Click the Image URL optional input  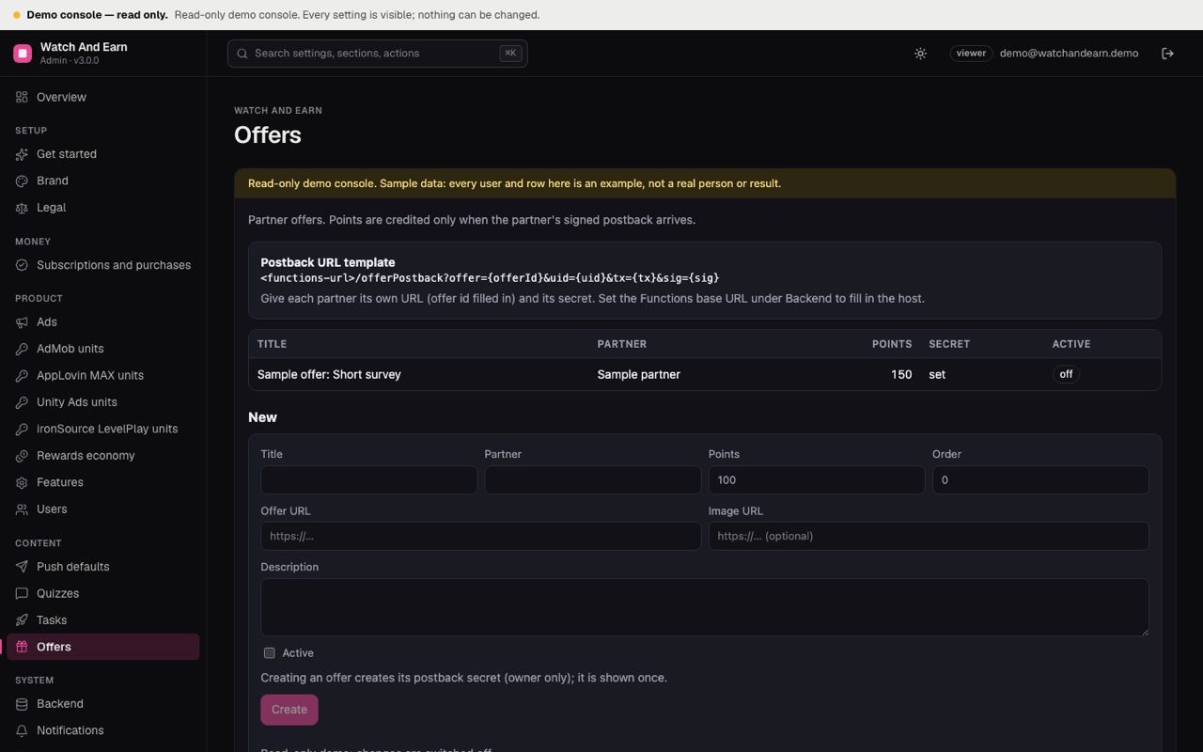click(929, 536)
